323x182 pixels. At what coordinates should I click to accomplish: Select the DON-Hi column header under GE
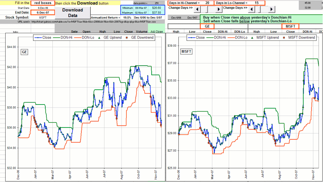[223, 32]
